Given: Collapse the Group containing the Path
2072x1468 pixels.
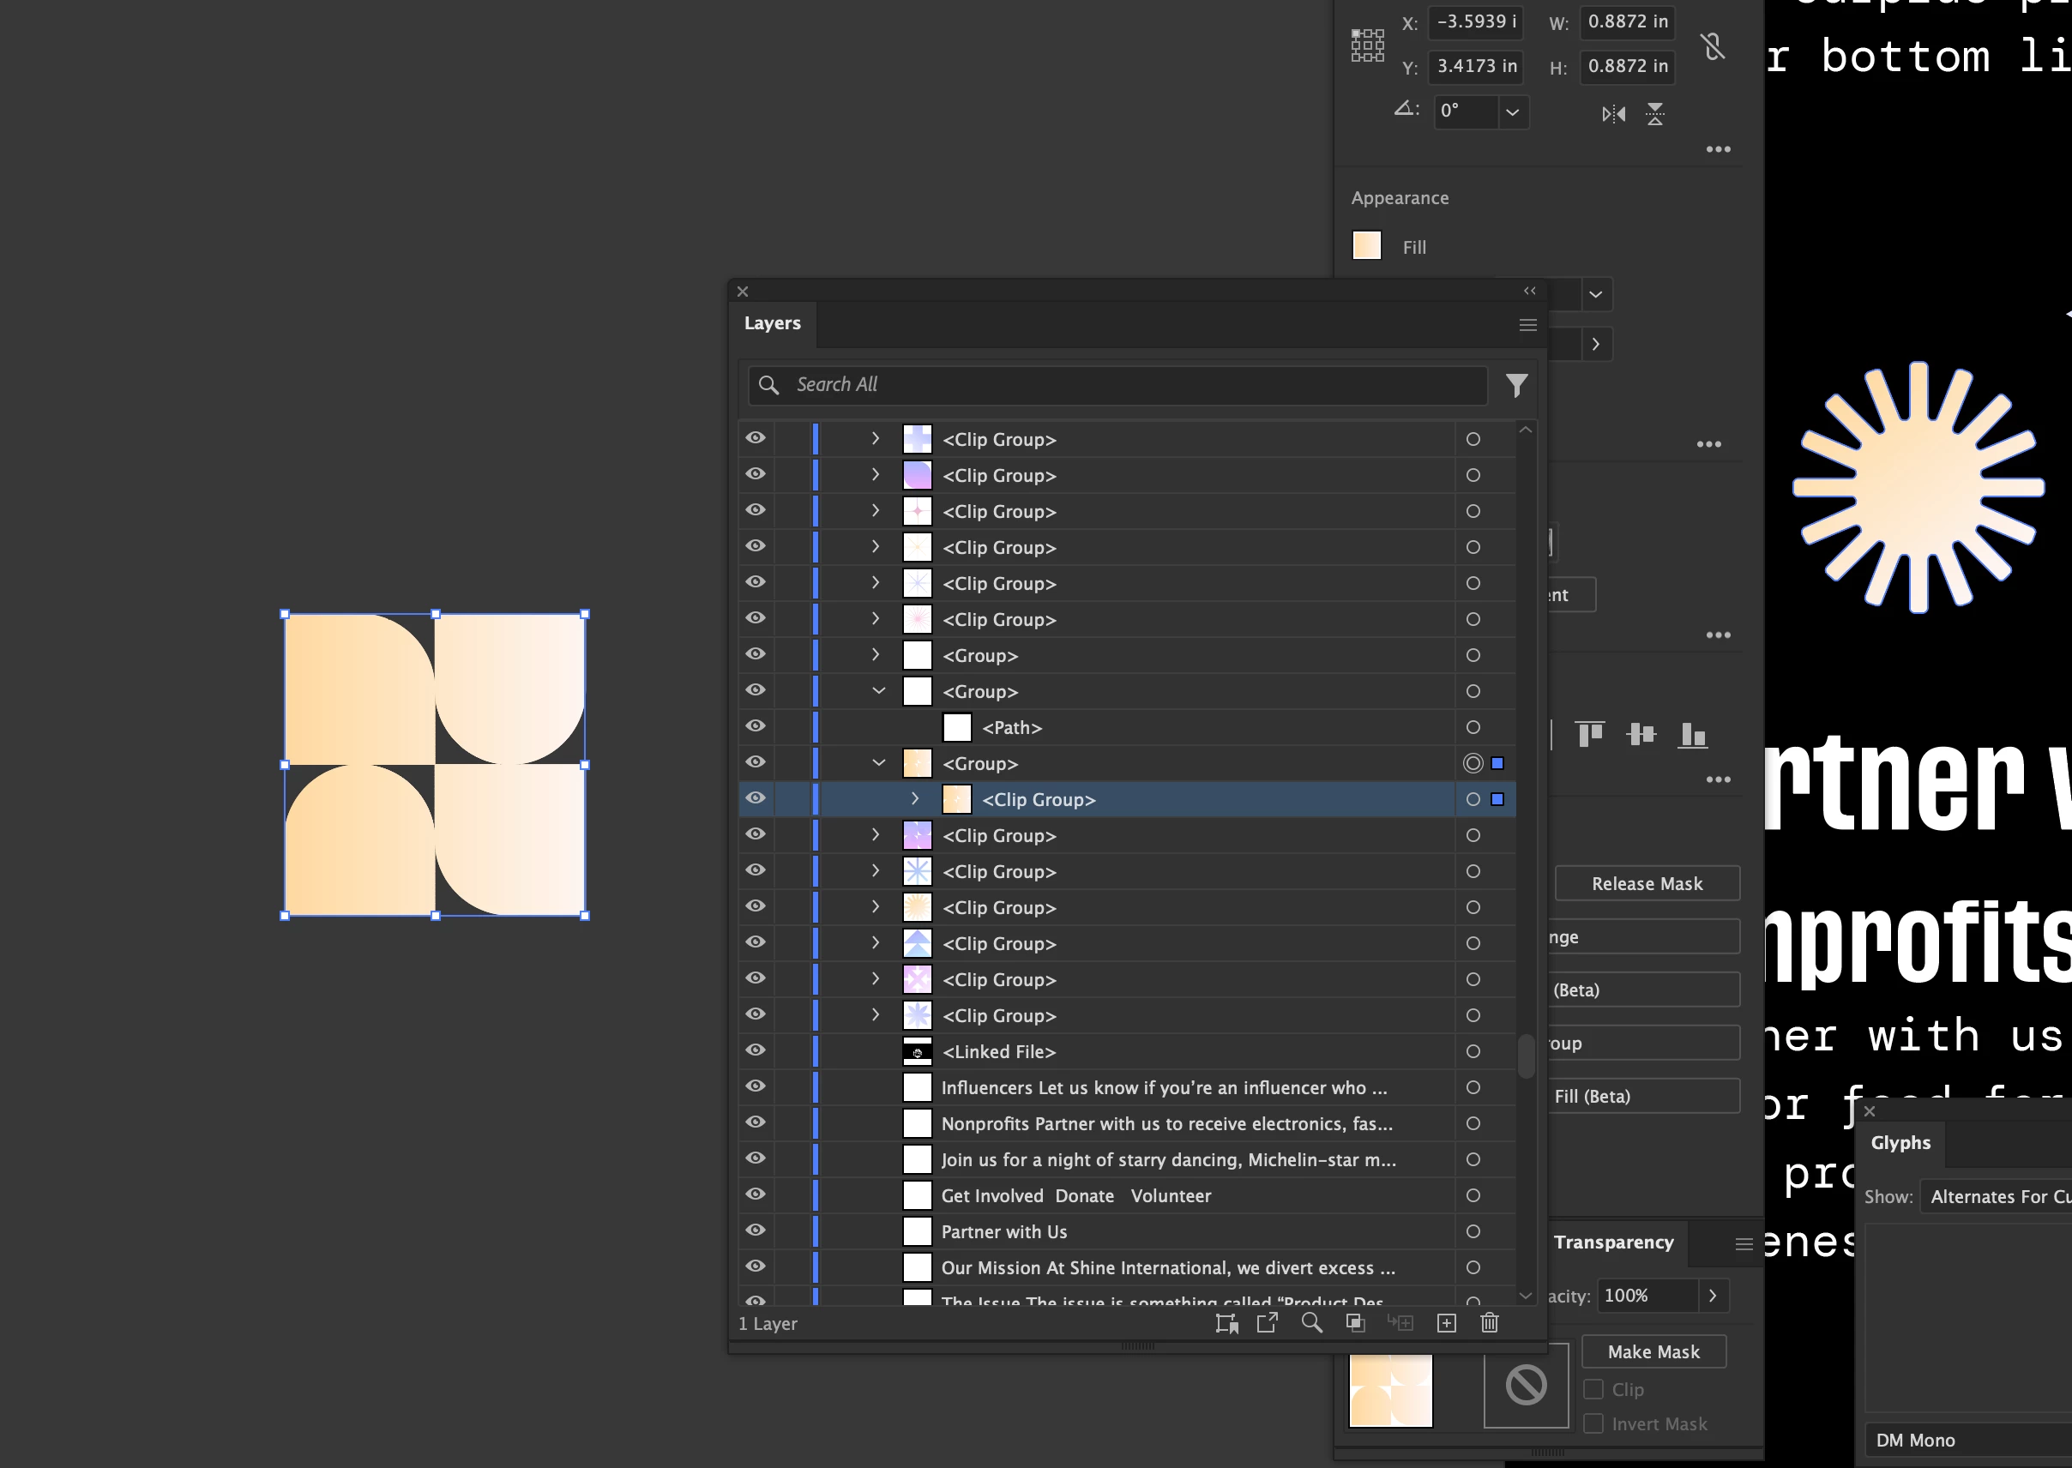Looking at the screenshot, I should (878, 691).
